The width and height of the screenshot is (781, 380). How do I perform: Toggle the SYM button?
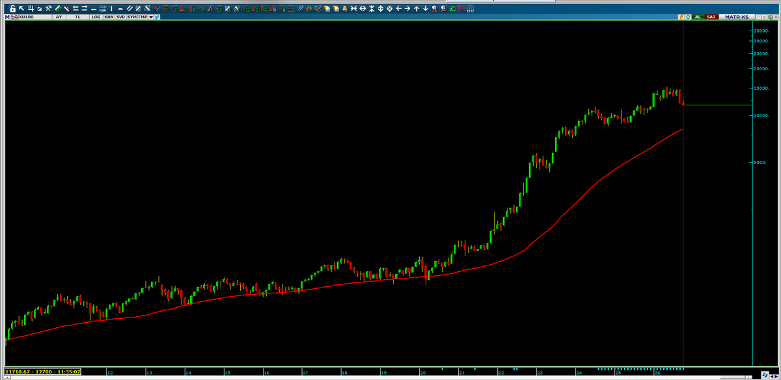pos(132,17)
